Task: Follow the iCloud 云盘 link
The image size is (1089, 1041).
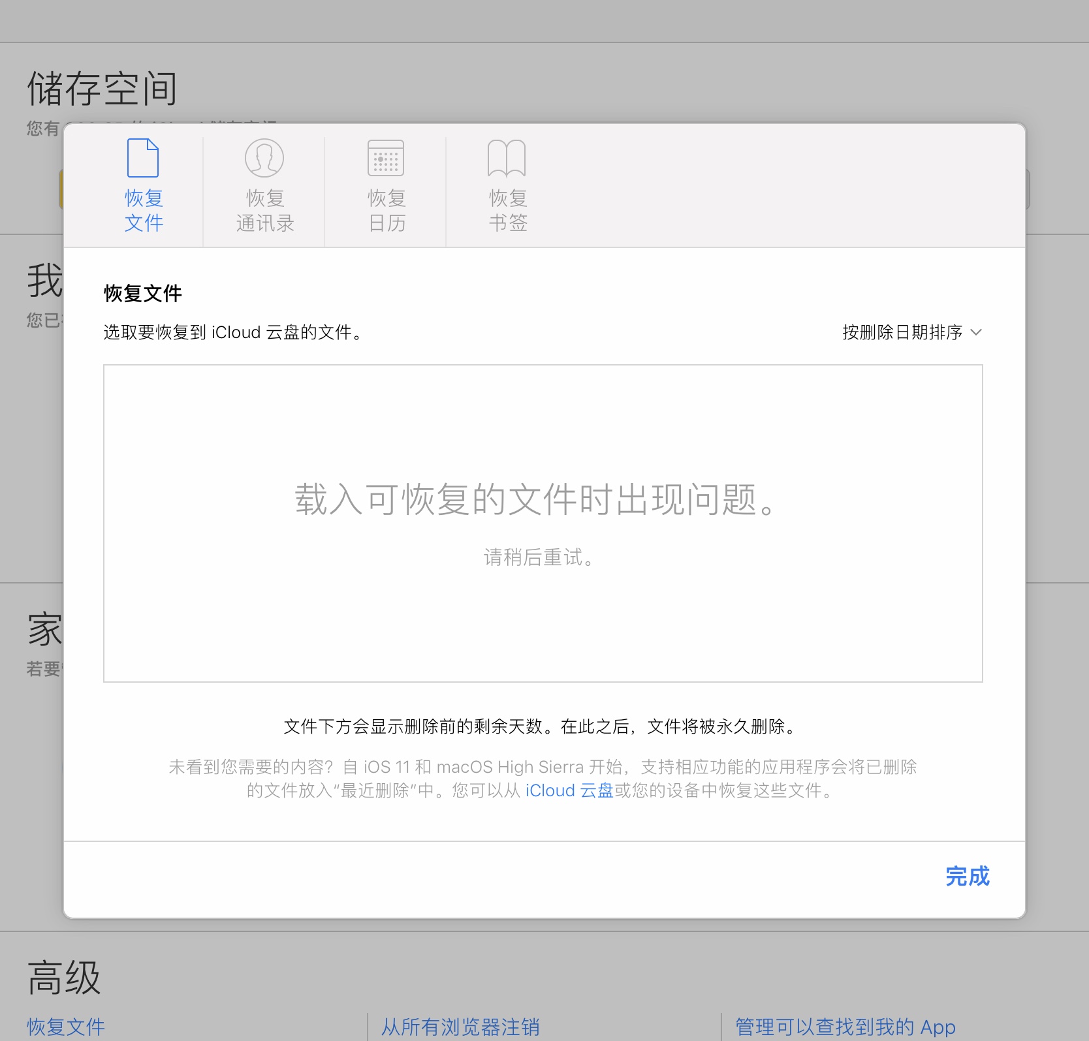Action: click(569, 790)
